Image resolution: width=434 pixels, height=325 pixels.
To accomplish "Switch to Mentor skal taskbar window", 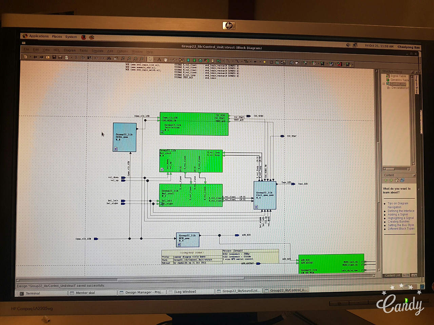I will click(92, 293).
